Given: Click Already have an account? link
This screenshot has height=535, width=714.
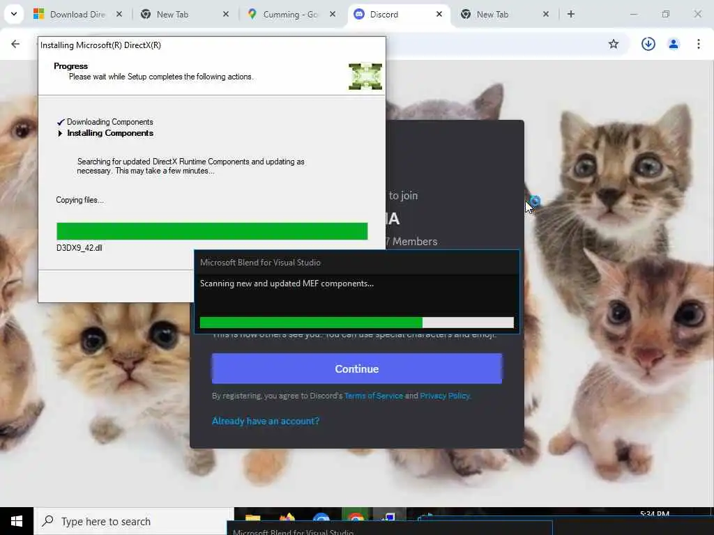Looking at the screenshot, I should 266,421.
